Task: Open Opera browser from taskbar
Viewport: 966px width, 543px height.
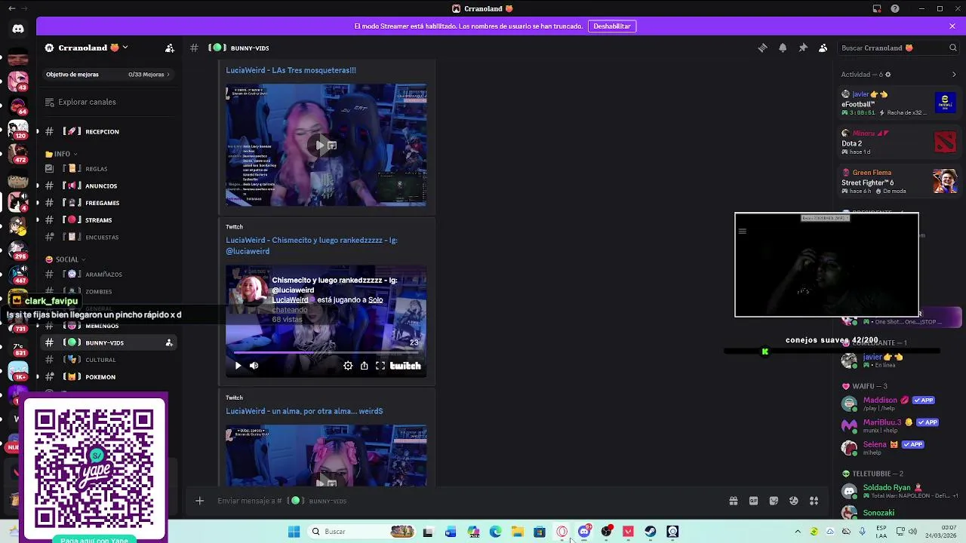Action: click(x=562, y=532)
